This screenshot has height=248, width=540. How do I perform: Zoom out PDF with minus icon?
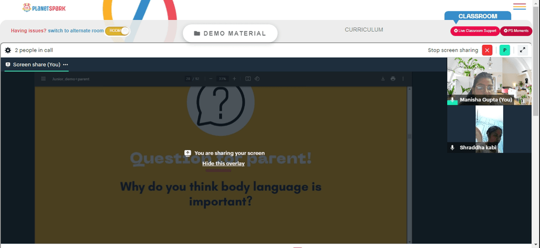[211, 79]
